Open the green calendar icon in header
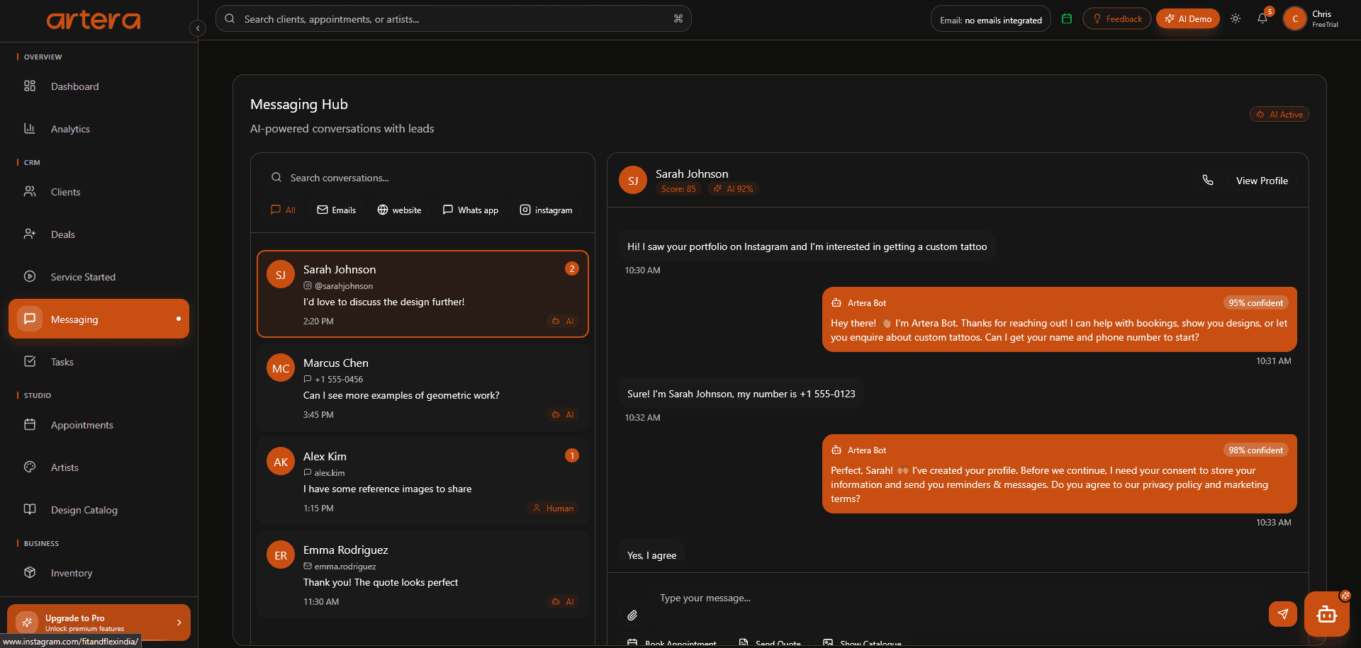Screen dimensions: 1361x648 pos(1067,19)
